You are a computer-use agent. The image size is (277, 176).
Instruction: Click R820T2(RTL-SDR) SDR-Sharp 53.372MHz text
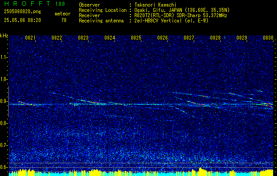(x=181, y=15)
